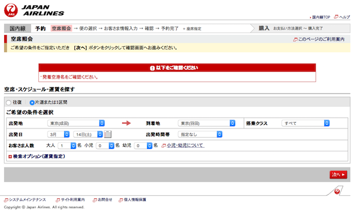Open the ヘルプ help link
Screen dimensions: 360x218
click(x=344, y=17)
